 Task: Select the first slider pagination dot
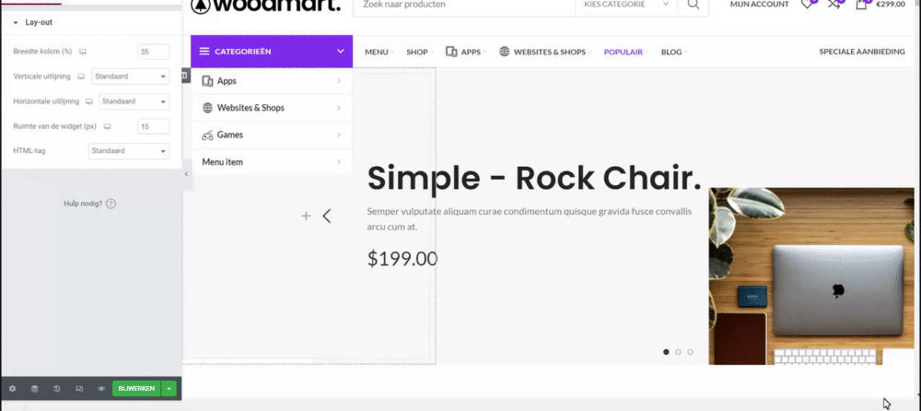click(666, 352)
